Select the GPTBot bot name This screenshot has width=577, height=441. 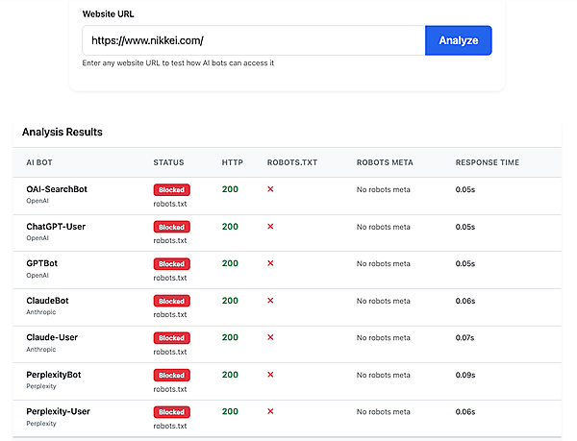pyautogui.click(x=42, y=263)
